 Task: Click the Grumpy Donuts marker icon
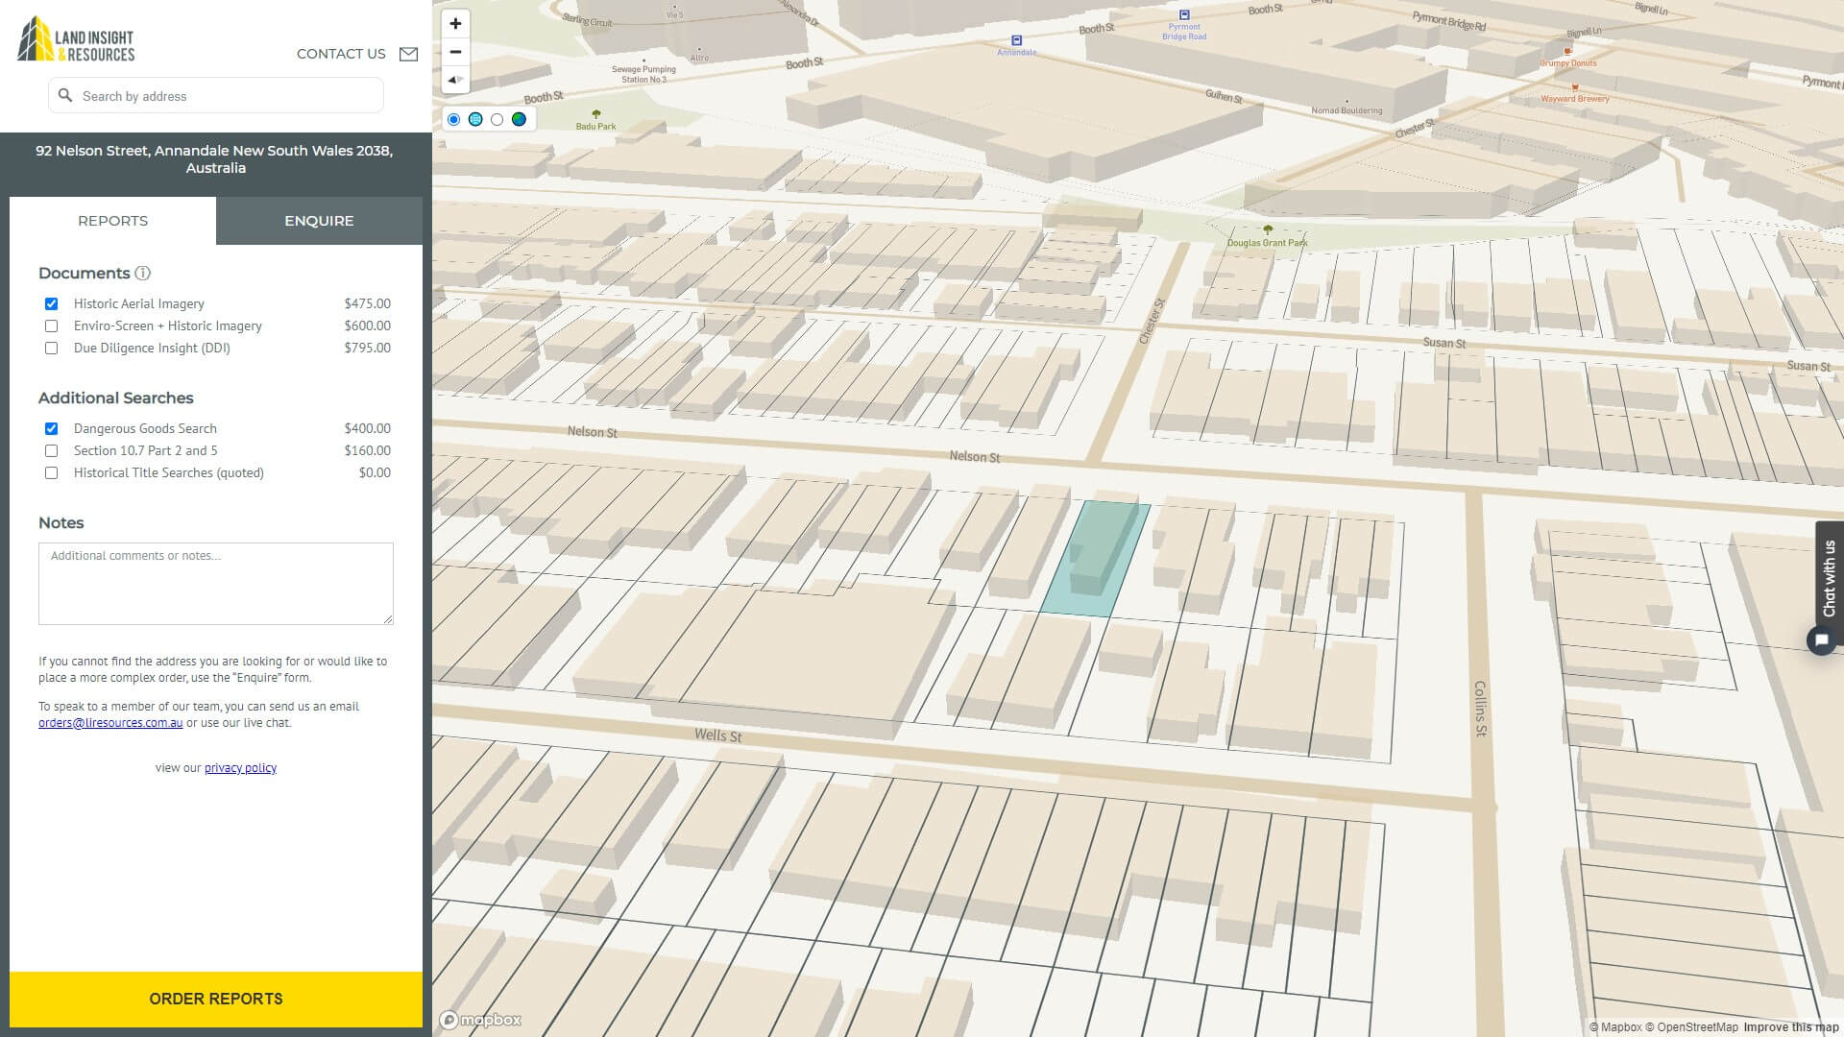click(x=1568, y=51)
